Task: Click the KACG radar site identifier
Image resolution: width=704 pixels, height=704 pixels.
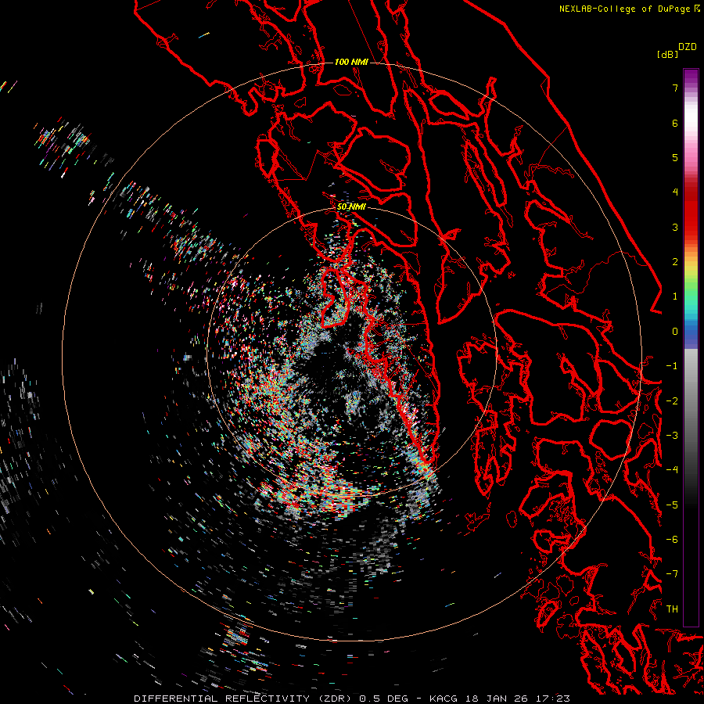Action: tap(444, 699)
